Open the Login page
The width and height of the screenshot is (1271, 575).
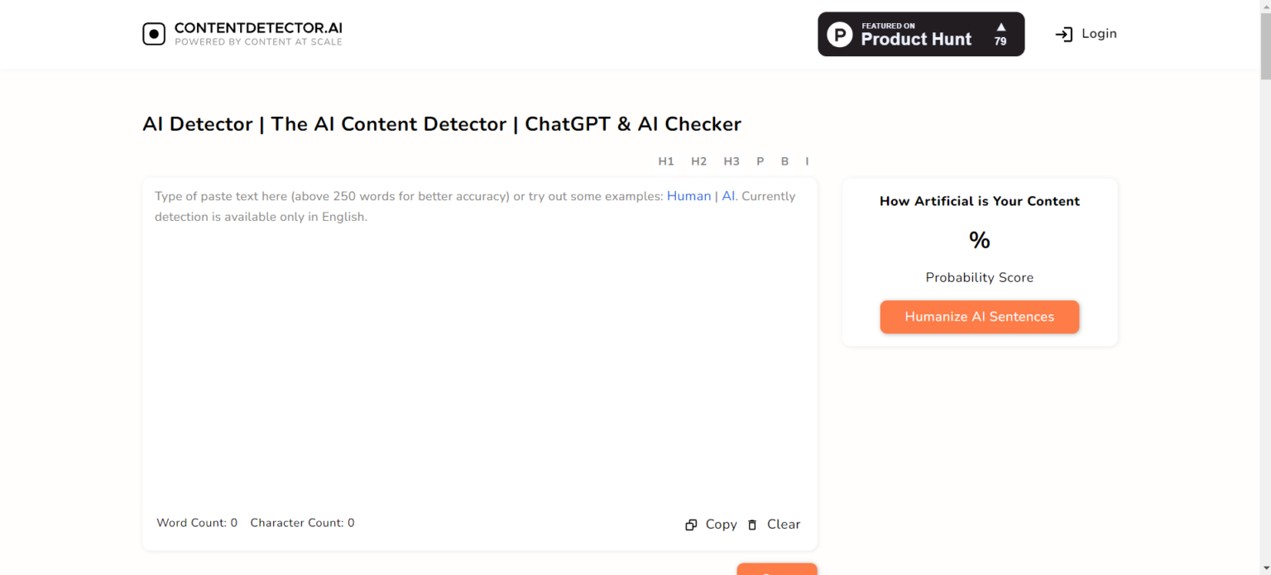pyautogui.click(x=1099, y=33)
